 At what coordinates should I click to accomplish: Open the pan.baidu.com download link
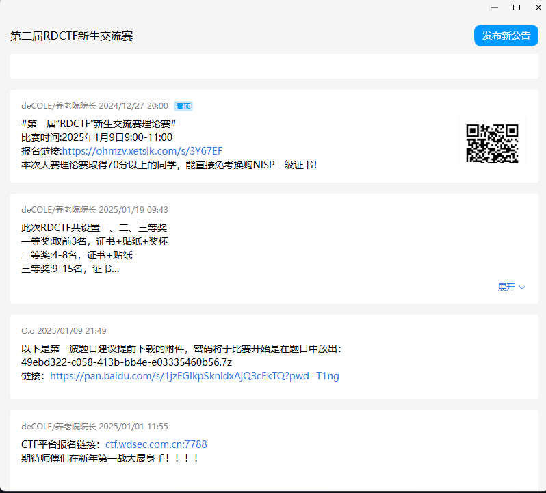click(194, 376)
